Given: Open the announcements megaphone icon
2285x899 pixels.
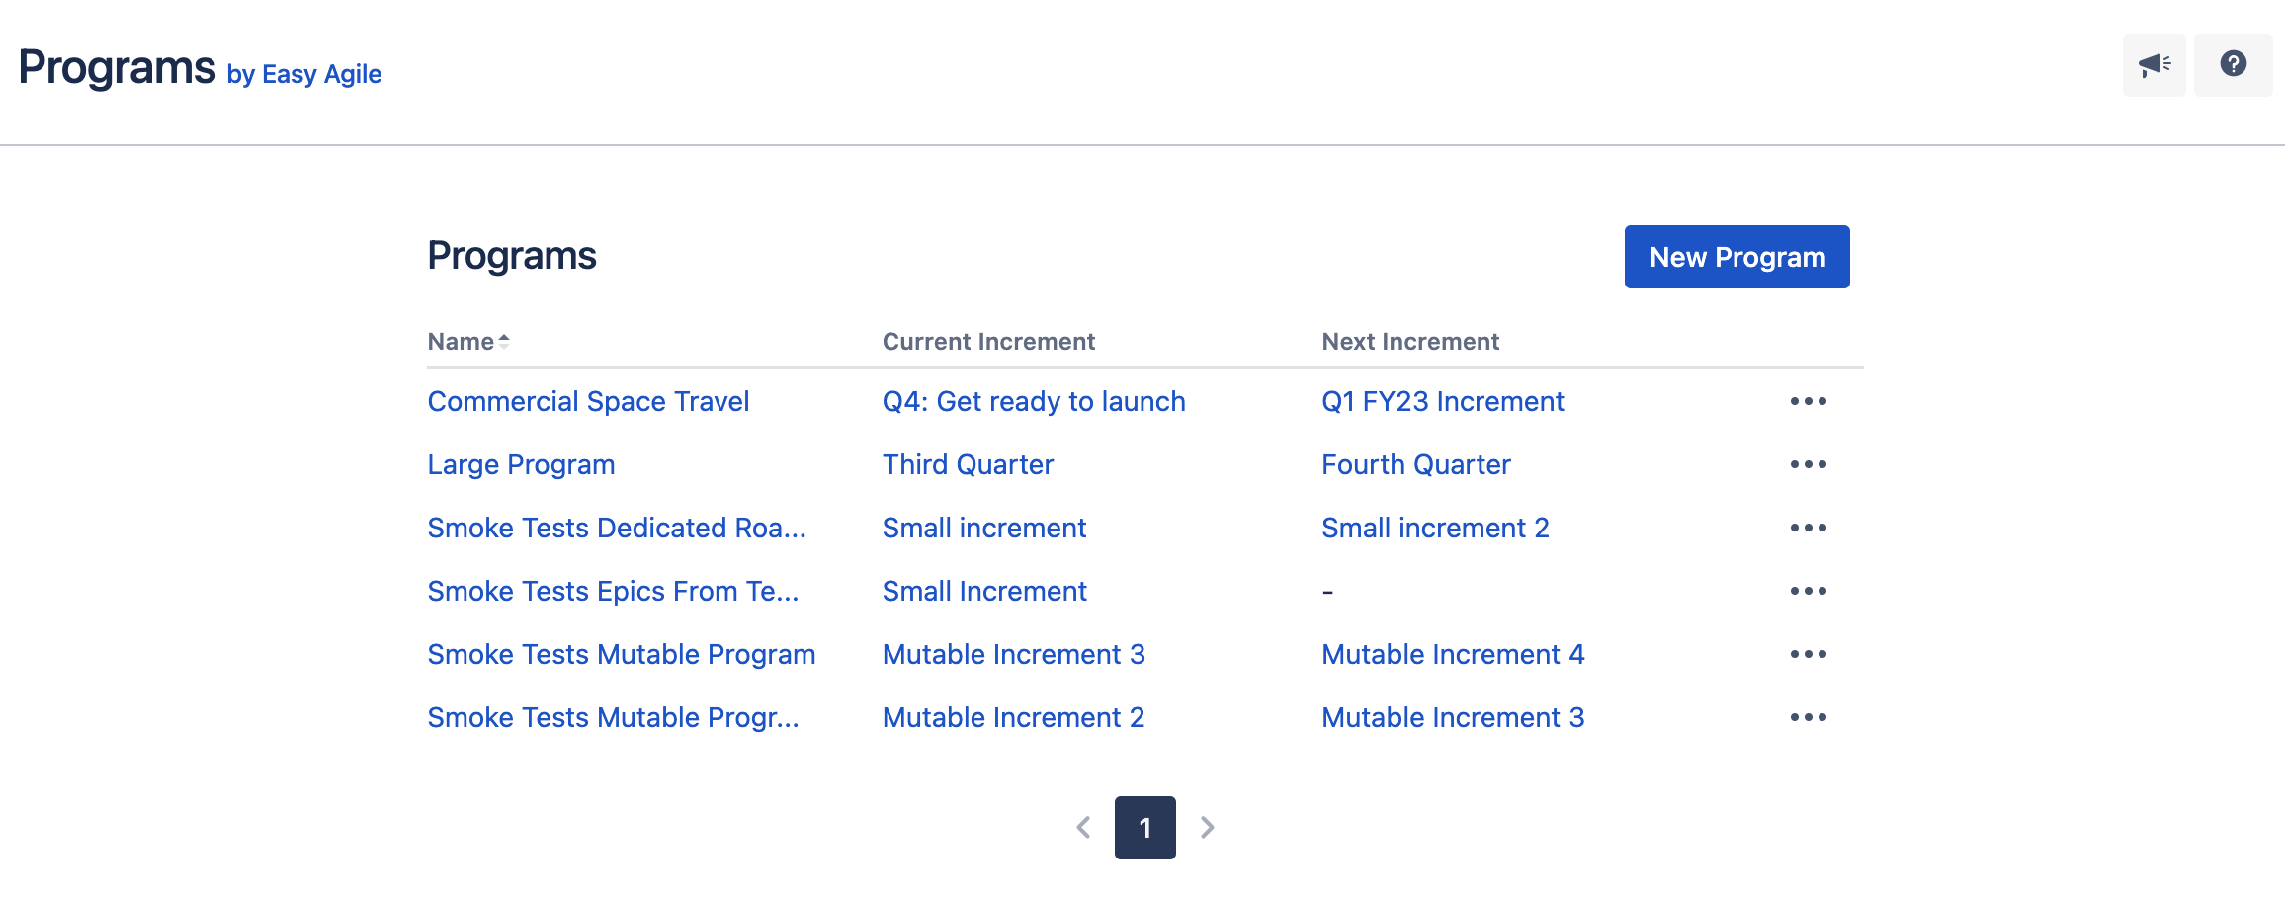Looking at the screenshot, I should 2154,65.
